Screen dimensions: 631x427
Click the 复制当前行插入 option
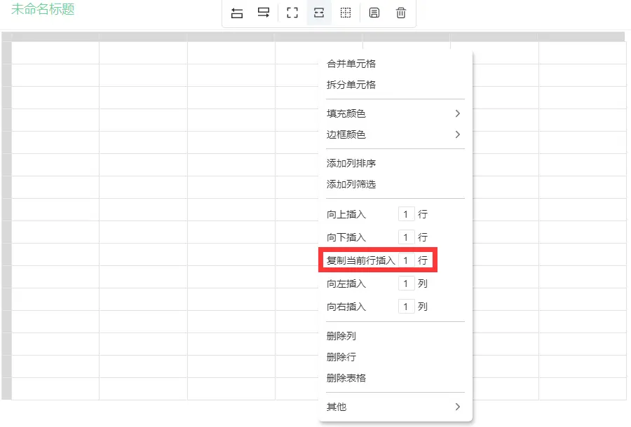point(361,260)
